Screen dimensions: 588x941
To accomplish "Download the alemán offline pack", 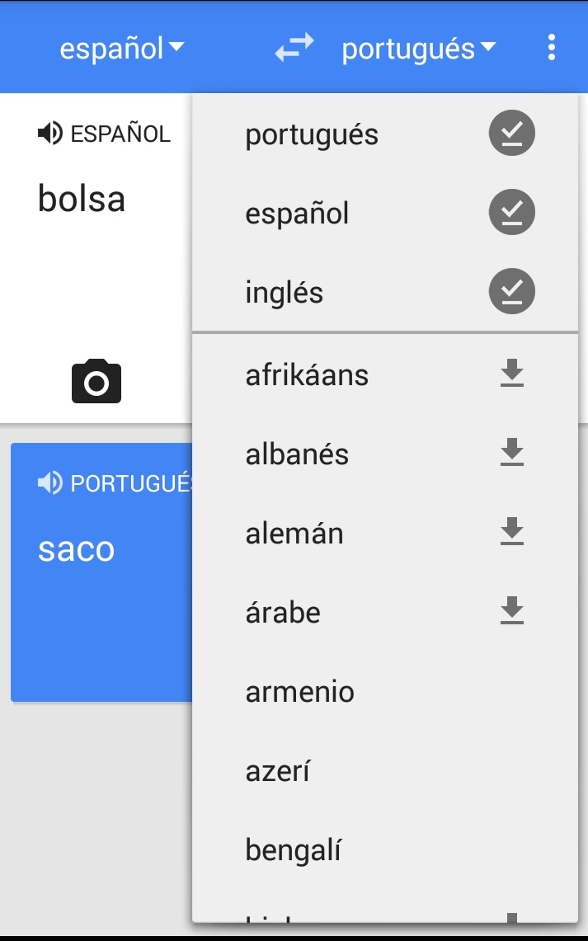I will click(x=512, y=533).
